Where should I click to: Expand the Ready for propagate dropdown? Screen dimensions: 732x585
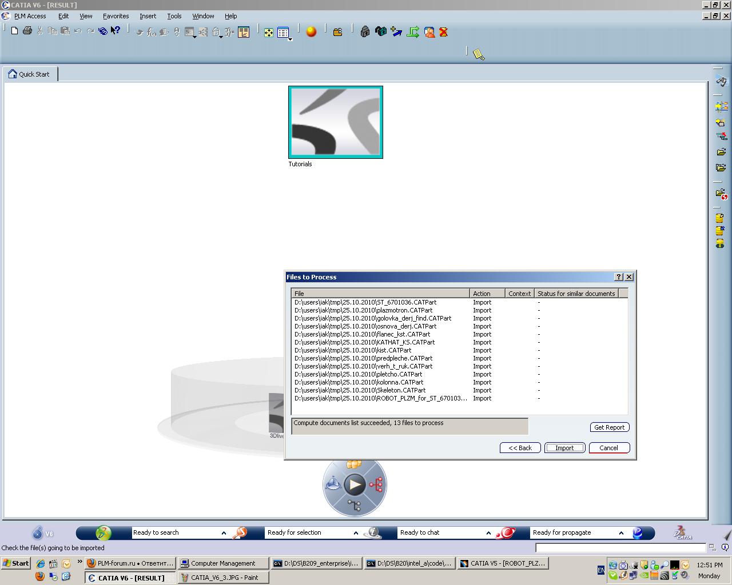click(621, 533)
